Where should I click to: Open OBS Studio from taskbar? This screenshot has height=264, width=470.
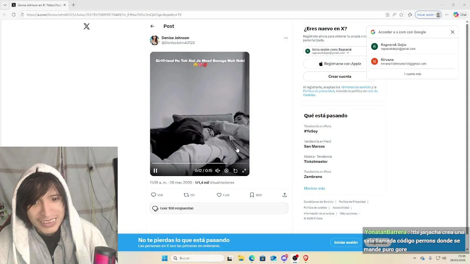click(295, 258)
